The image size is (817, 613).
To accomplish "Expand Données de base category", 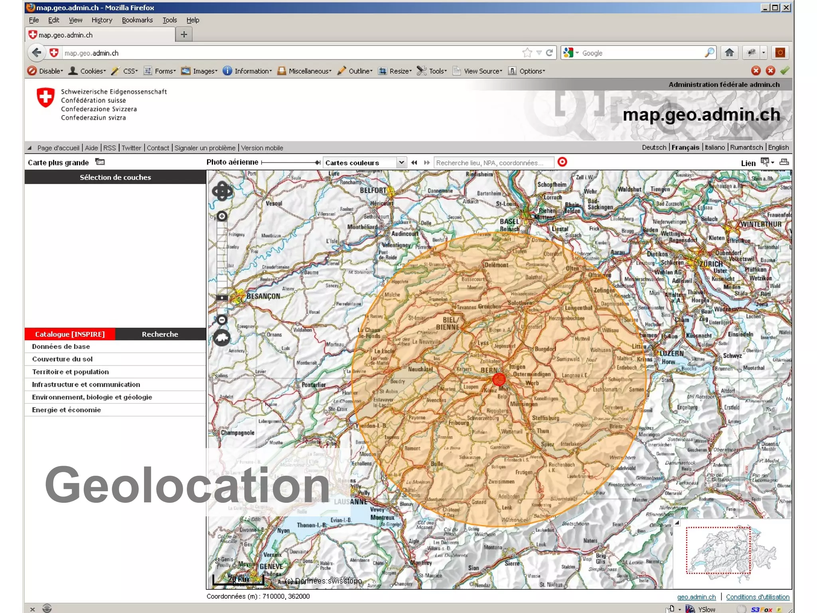I will tap(115, 346).
